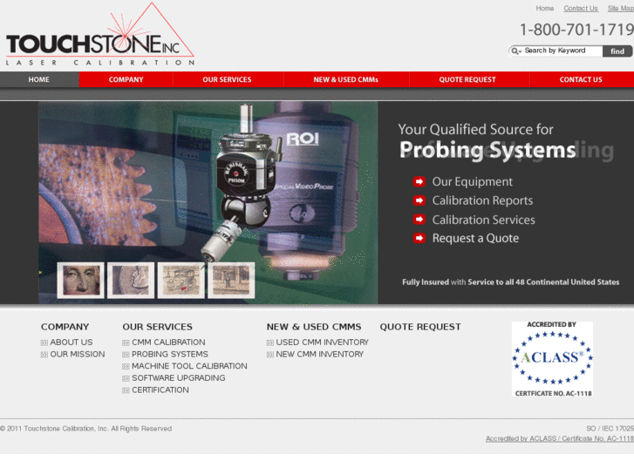The image size is (634, 475).
Task: Follow the top Home link
Action: tap(545, 8)
